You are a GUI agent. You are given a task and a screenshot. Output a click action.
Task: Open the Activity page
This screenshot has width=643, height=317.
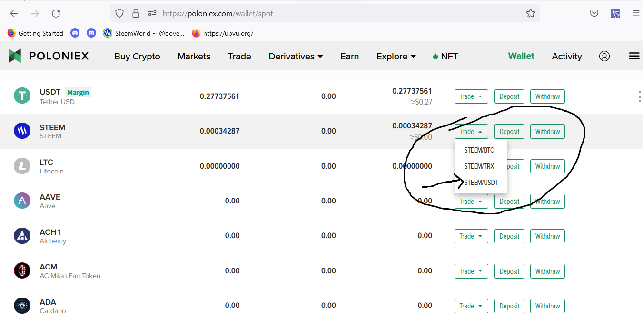(x=567, y=56)
